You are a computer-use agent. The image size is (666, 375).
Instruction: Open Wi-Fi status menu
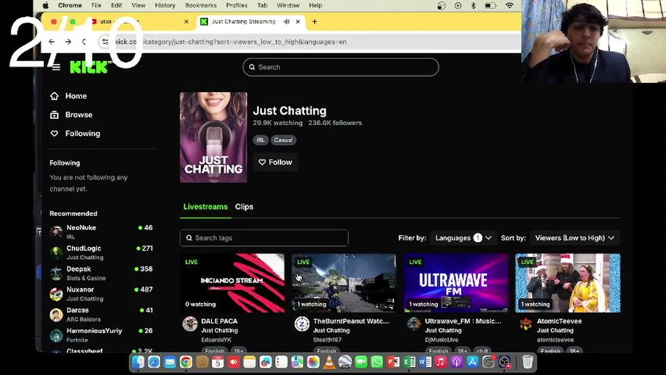point(510,5)
